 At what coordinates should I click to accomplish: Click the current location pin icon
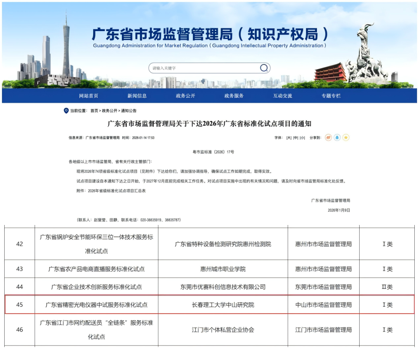coord(66,111)
